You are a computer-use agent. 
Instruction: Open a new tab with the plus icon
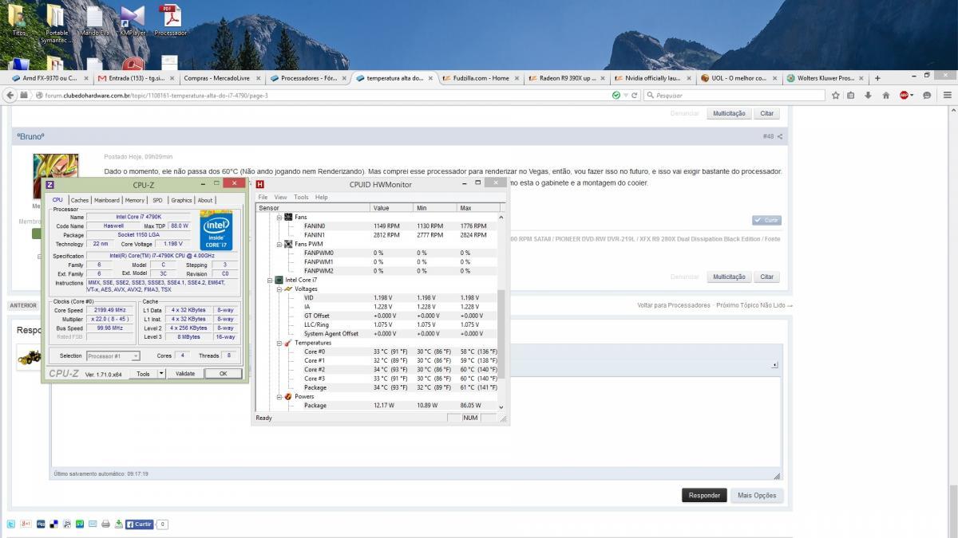point(877,78)
